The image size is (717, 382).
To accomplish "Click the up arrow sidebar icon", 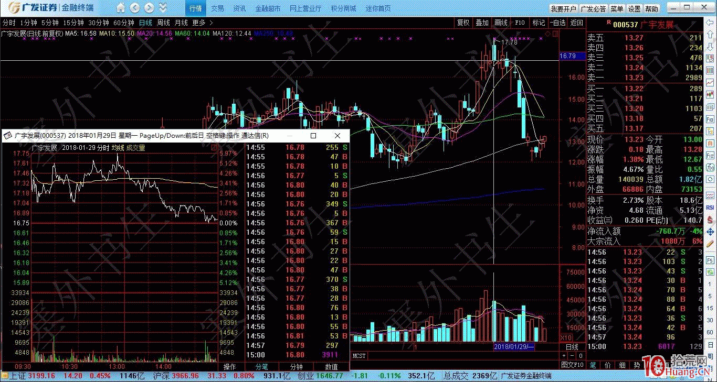I will click(710, 35).
